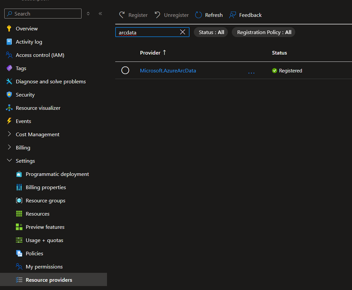Click the Events lightning bolt icon
This screenshot has height=290, width=352.
tap(9, 121)
